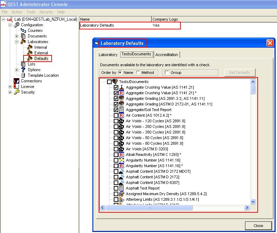277x233 pixels.
Task: Uncheck the Aggregate/Soil Test Report checkbox
Action: (116, 110)
